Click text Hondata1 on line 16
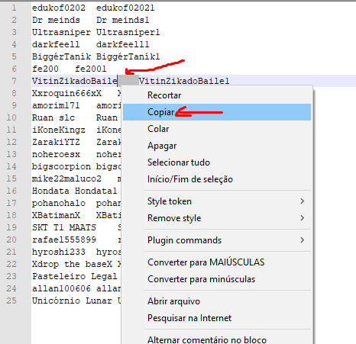Viewport: 356px width, 344px height. [96, 191]
